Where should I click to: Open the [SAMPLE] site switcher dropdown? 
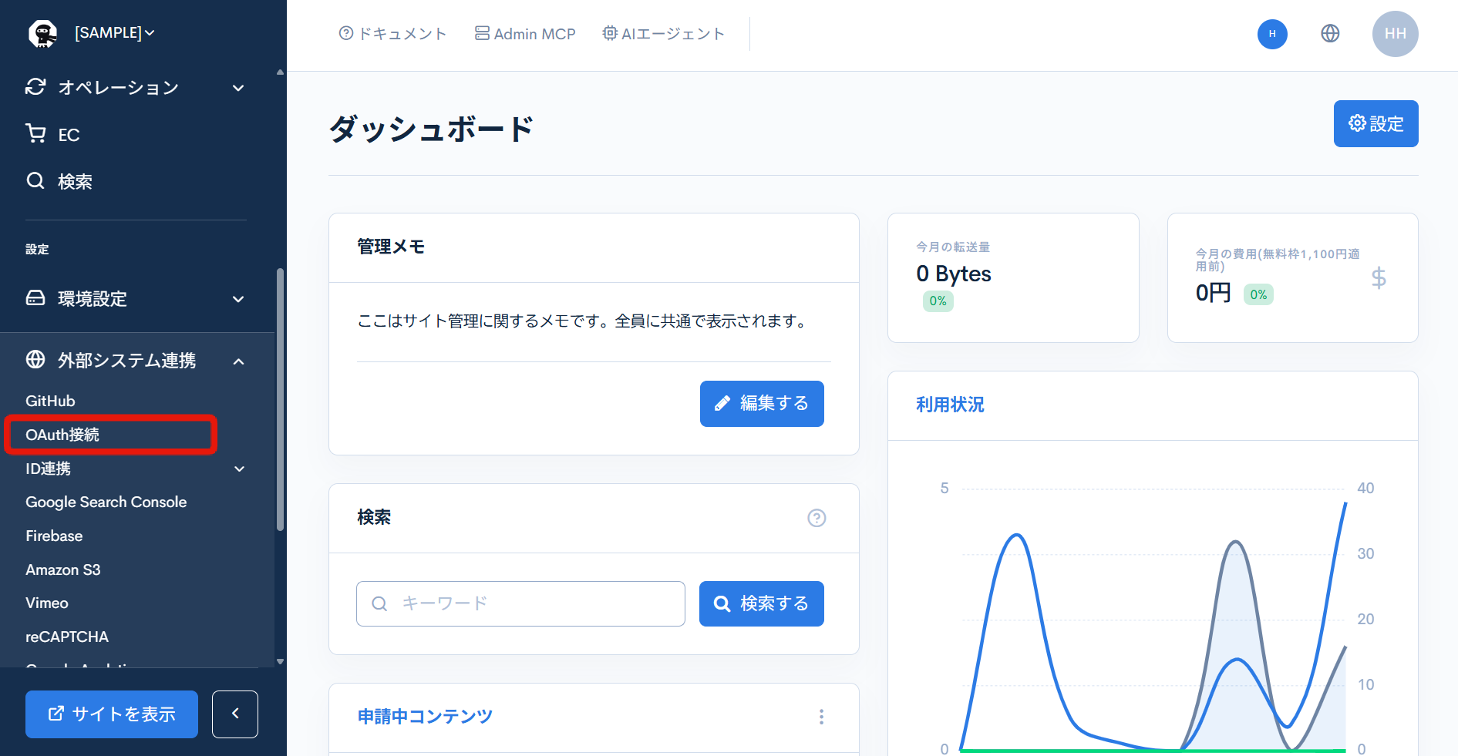114,33
